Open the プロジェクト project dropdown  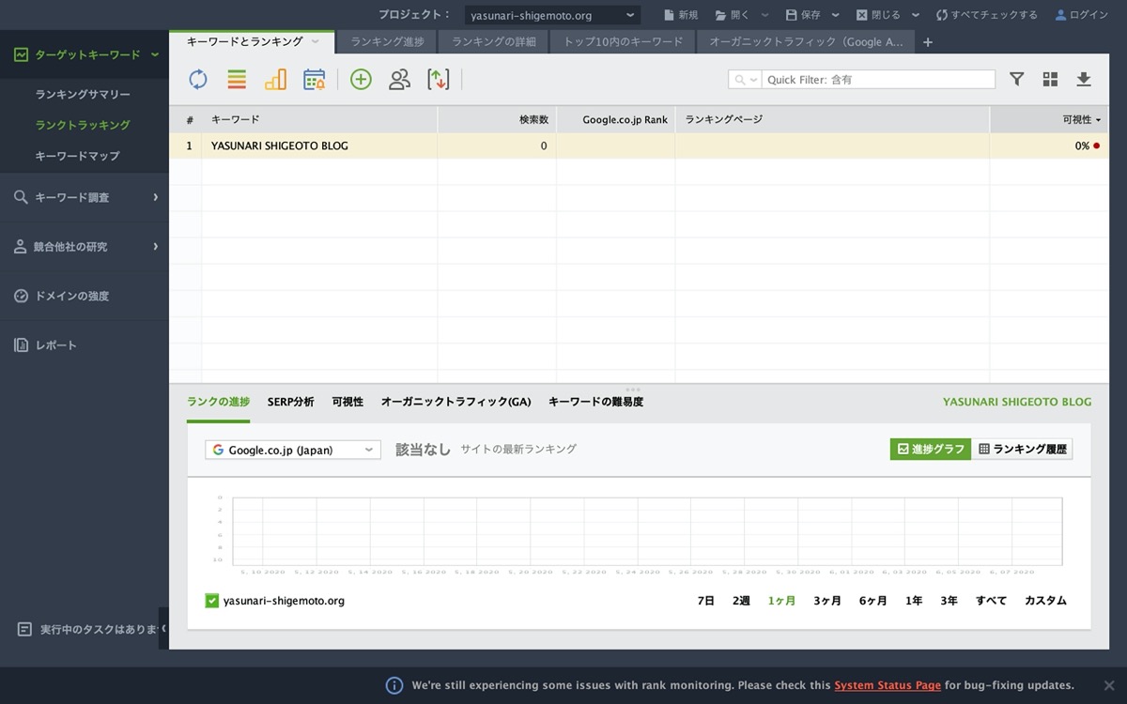click(x=552, y=15)
